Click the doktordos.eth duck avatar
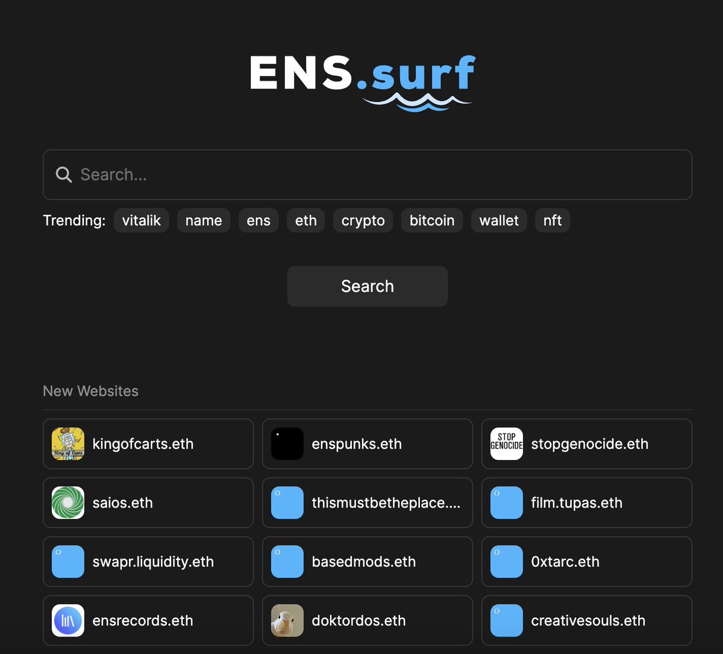723x654 pixels. click(287, 620)
